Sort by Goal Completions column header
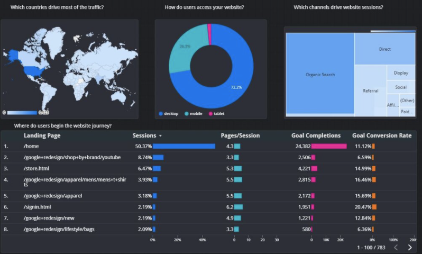This screenshot has width=422, height=254. tap(316, 135)
